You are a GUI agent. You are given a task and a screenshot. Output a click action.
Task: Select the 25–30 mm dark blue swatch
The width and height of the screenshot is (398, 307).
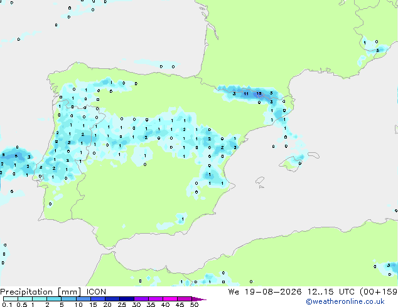point(126,299)
